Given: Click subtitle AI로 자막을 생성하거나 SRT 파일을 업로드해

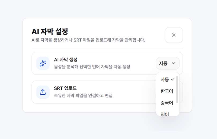Looking at the screenshot, I should tap(72, 40).
